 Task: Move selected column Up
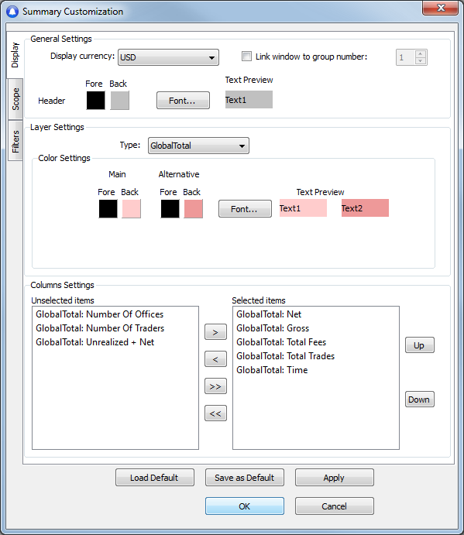pyautogui.click(x=420, y=345)
